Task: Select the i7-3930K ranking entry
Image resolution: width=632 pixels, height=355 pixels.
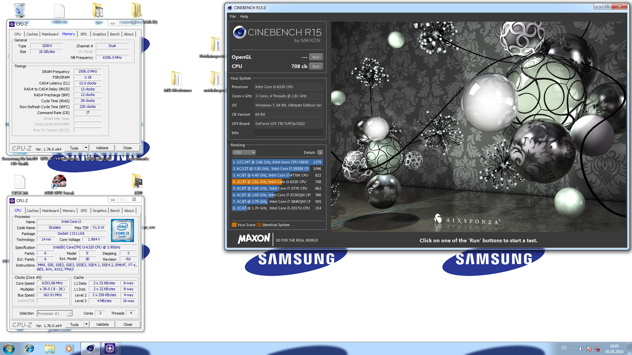Action: pyautogui.click(x=277, y=169)
